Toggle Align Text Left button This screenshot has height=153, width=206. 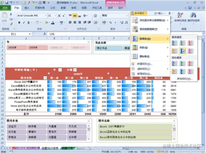click(70, 22)
